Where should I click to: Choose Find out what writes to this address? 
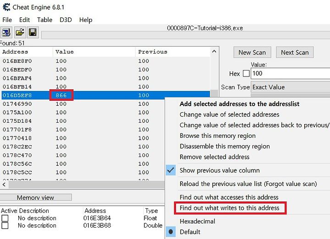pos(230,208)
